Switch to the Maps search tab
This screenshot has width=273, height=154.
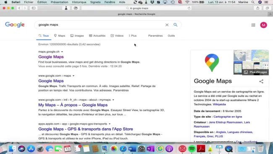(60, 36)
